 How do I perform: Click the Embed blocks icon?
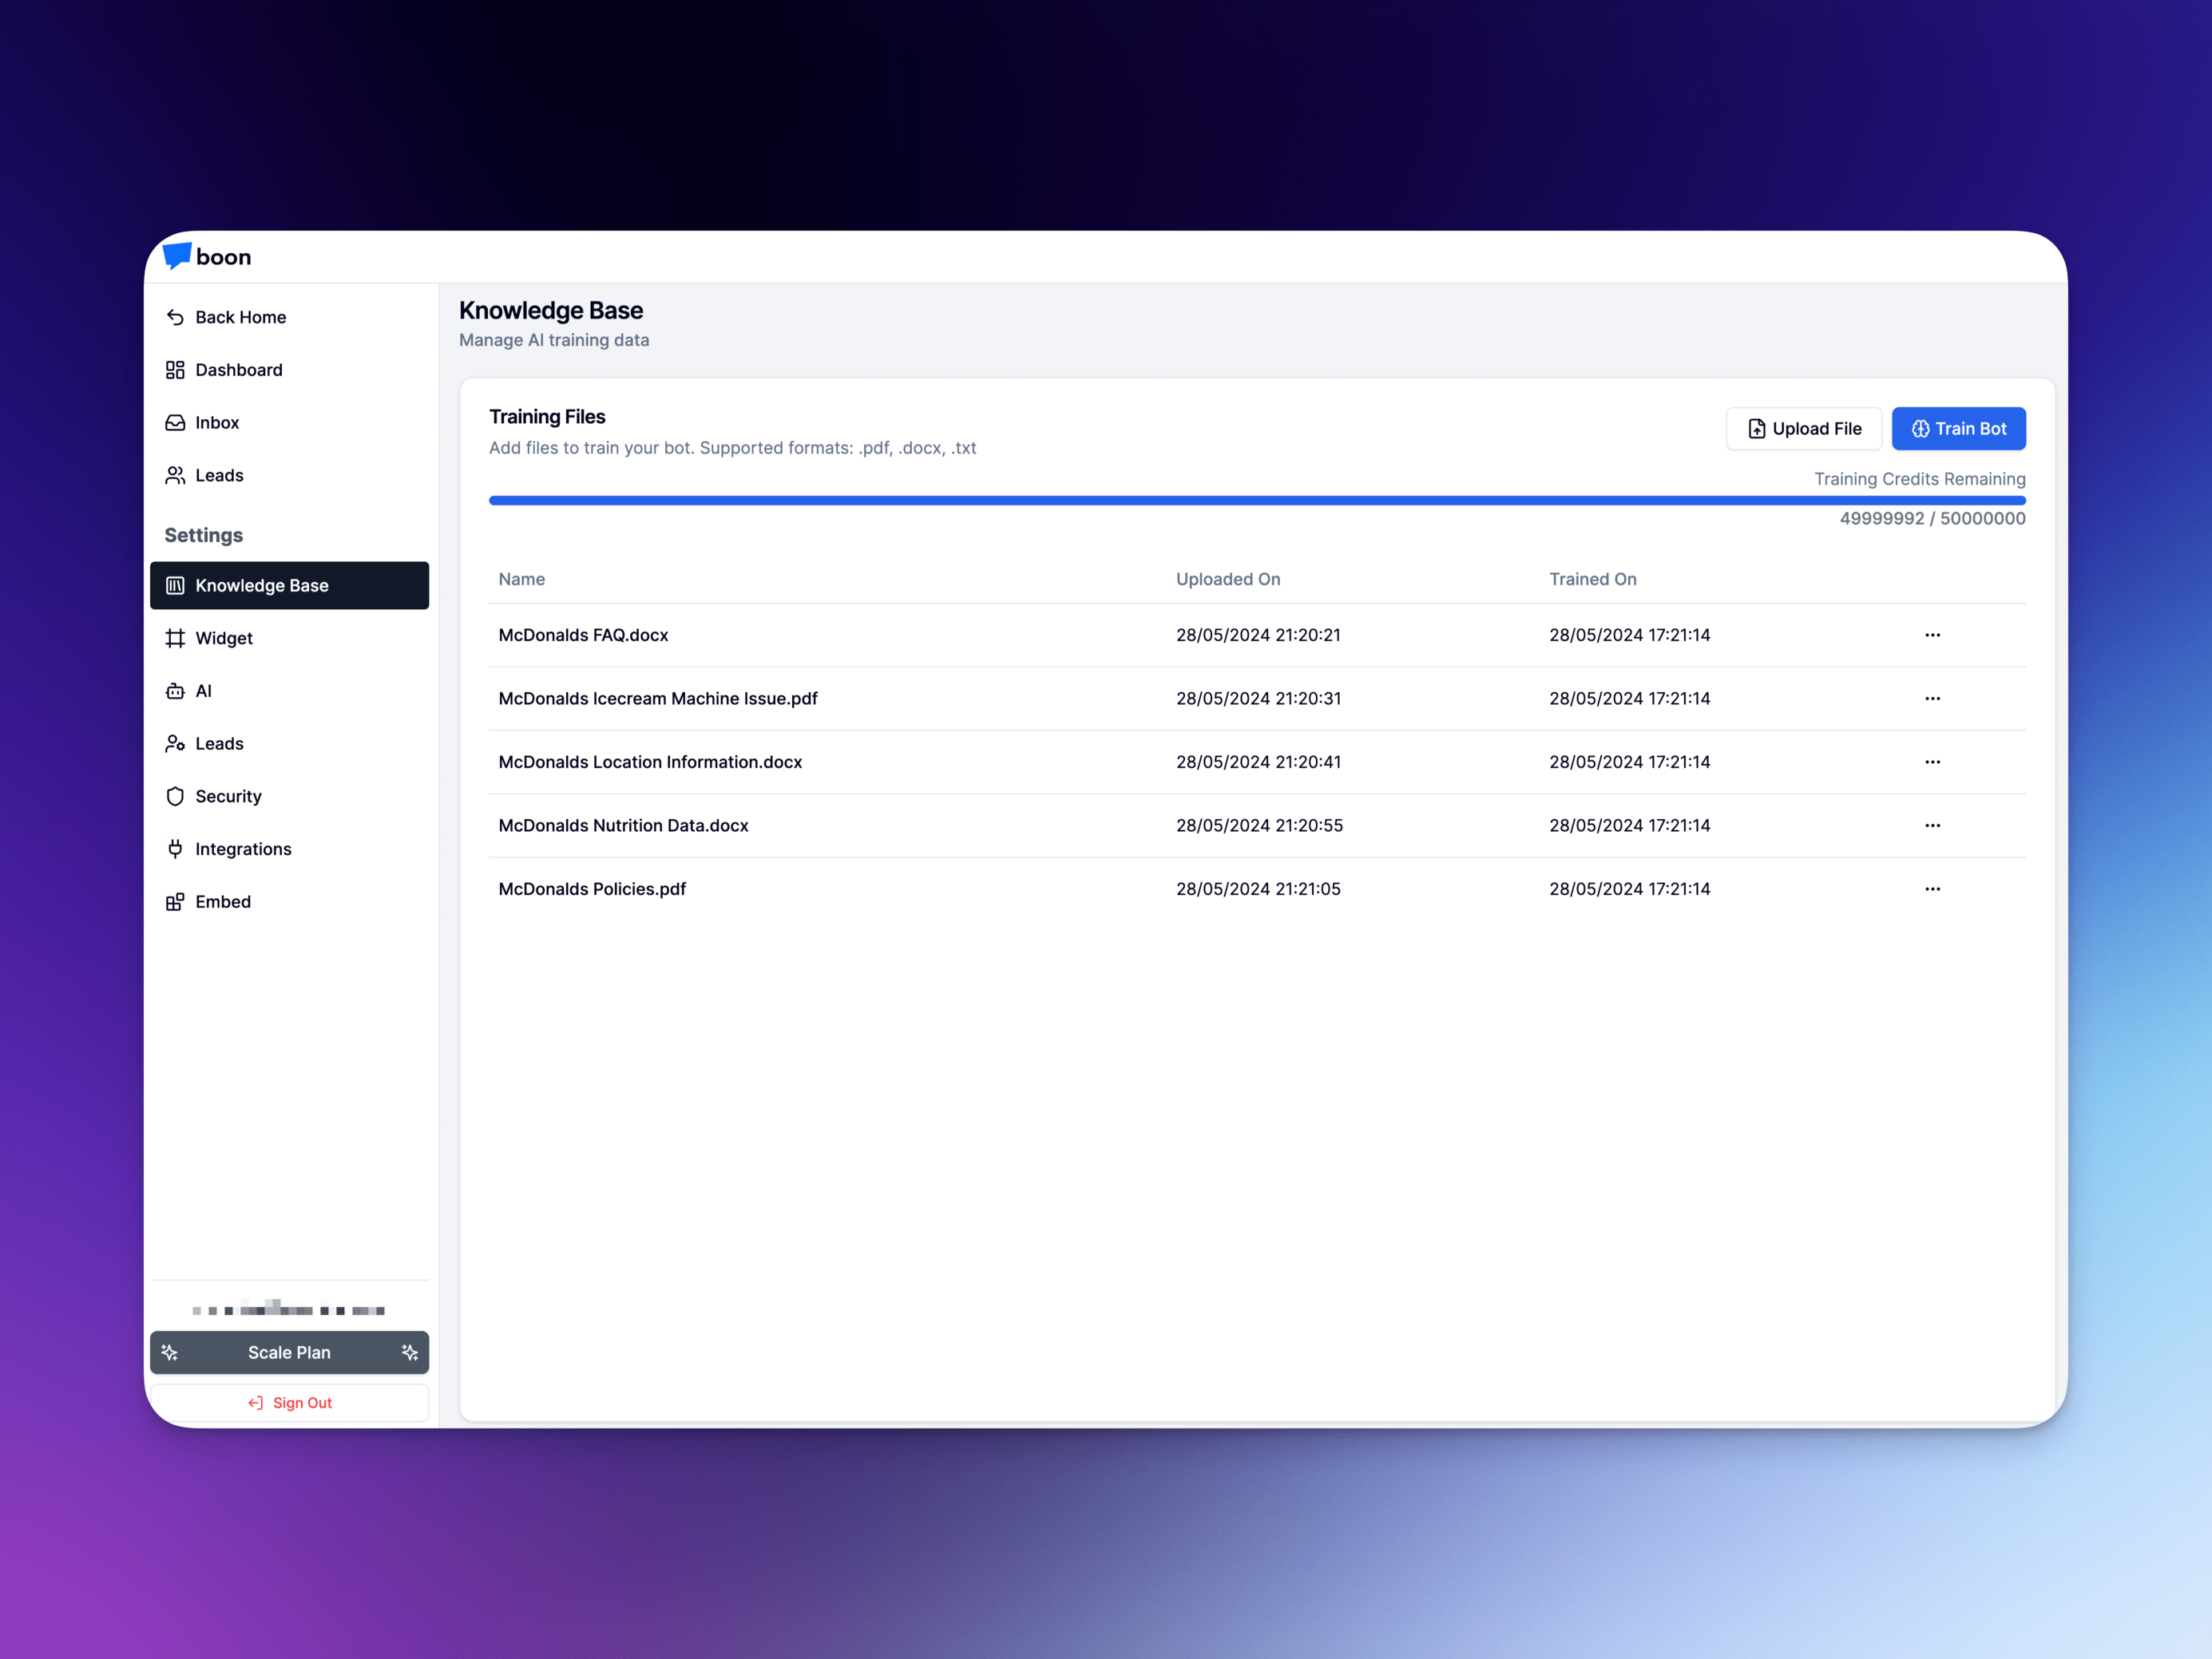point(175,902)
